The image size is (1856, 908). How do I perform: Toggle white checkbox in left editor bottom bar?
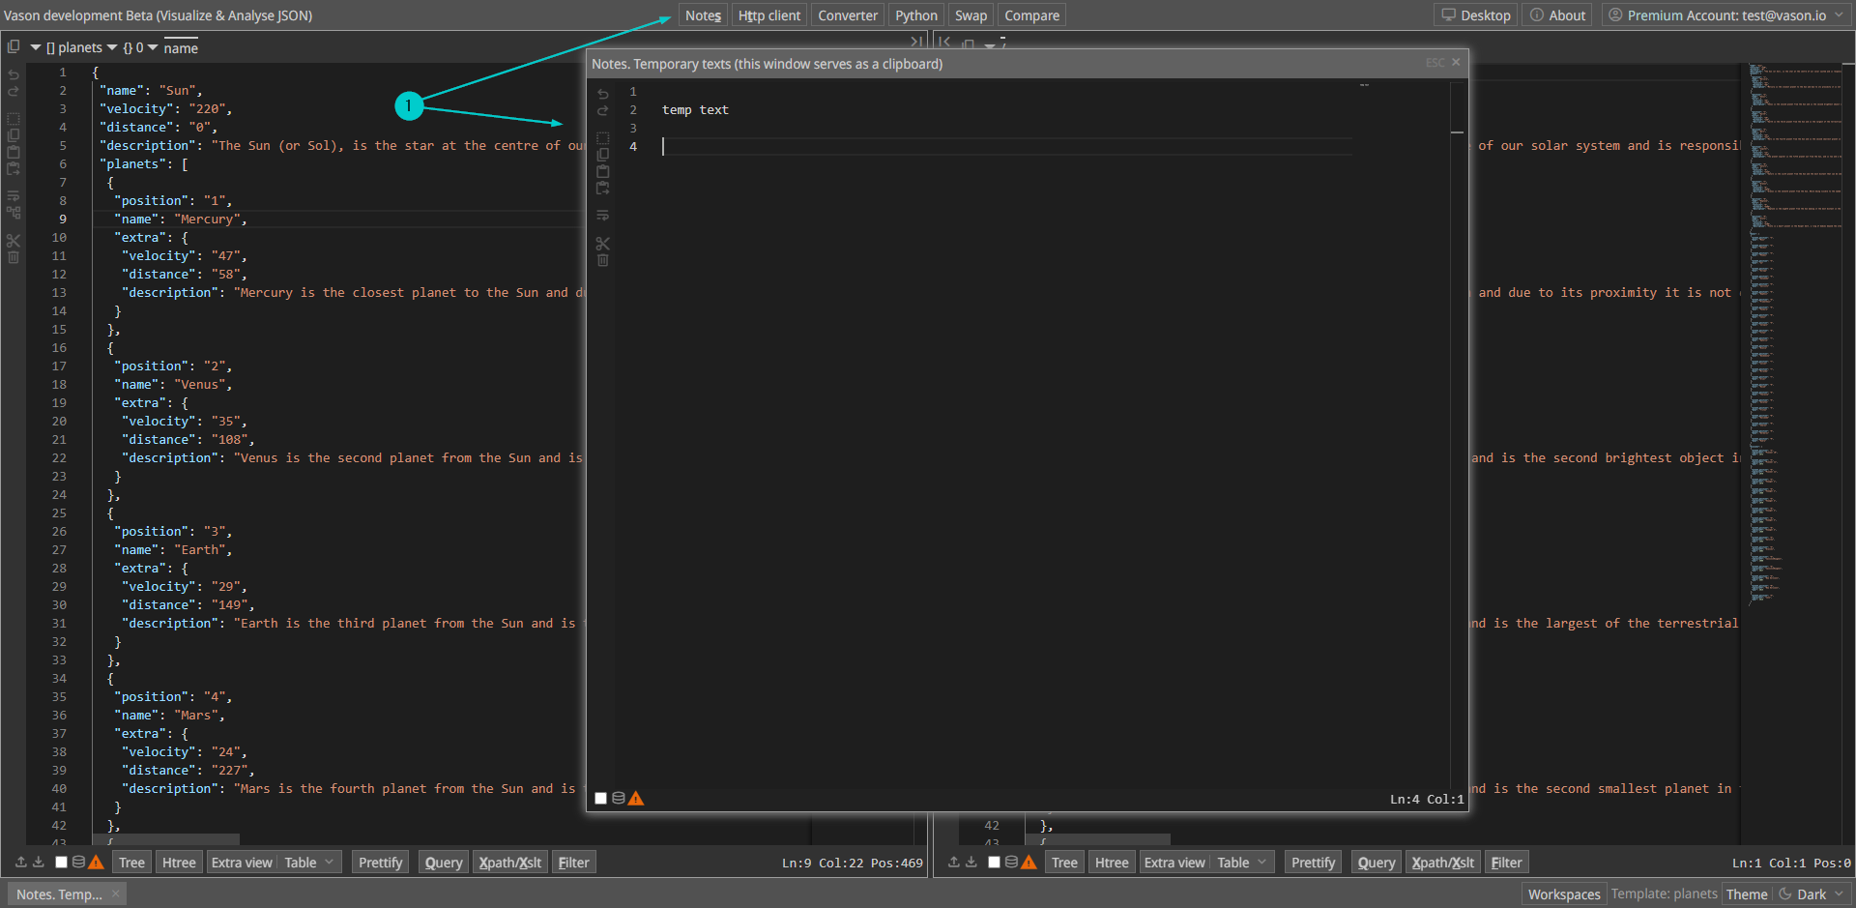coord(61,862)
